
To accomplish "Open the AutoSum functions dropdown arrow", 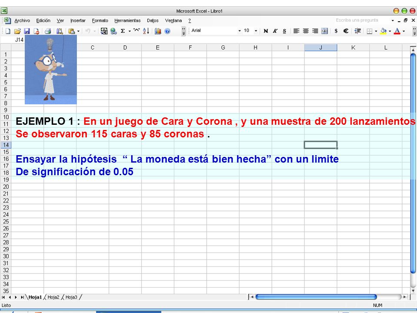I will (x=129, y=31).
